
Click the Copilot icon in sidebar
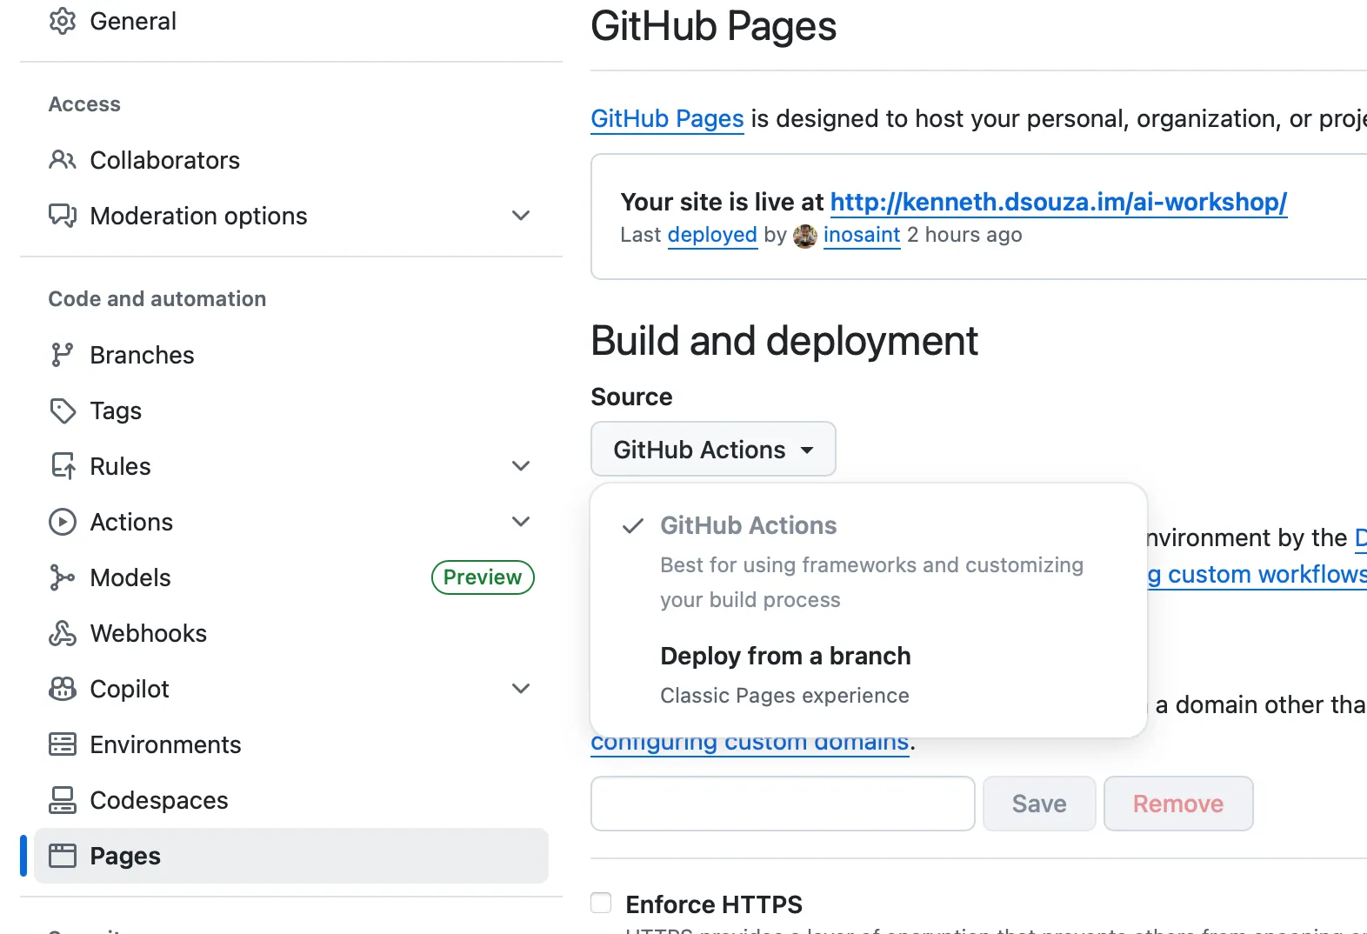tap(63, 689)
